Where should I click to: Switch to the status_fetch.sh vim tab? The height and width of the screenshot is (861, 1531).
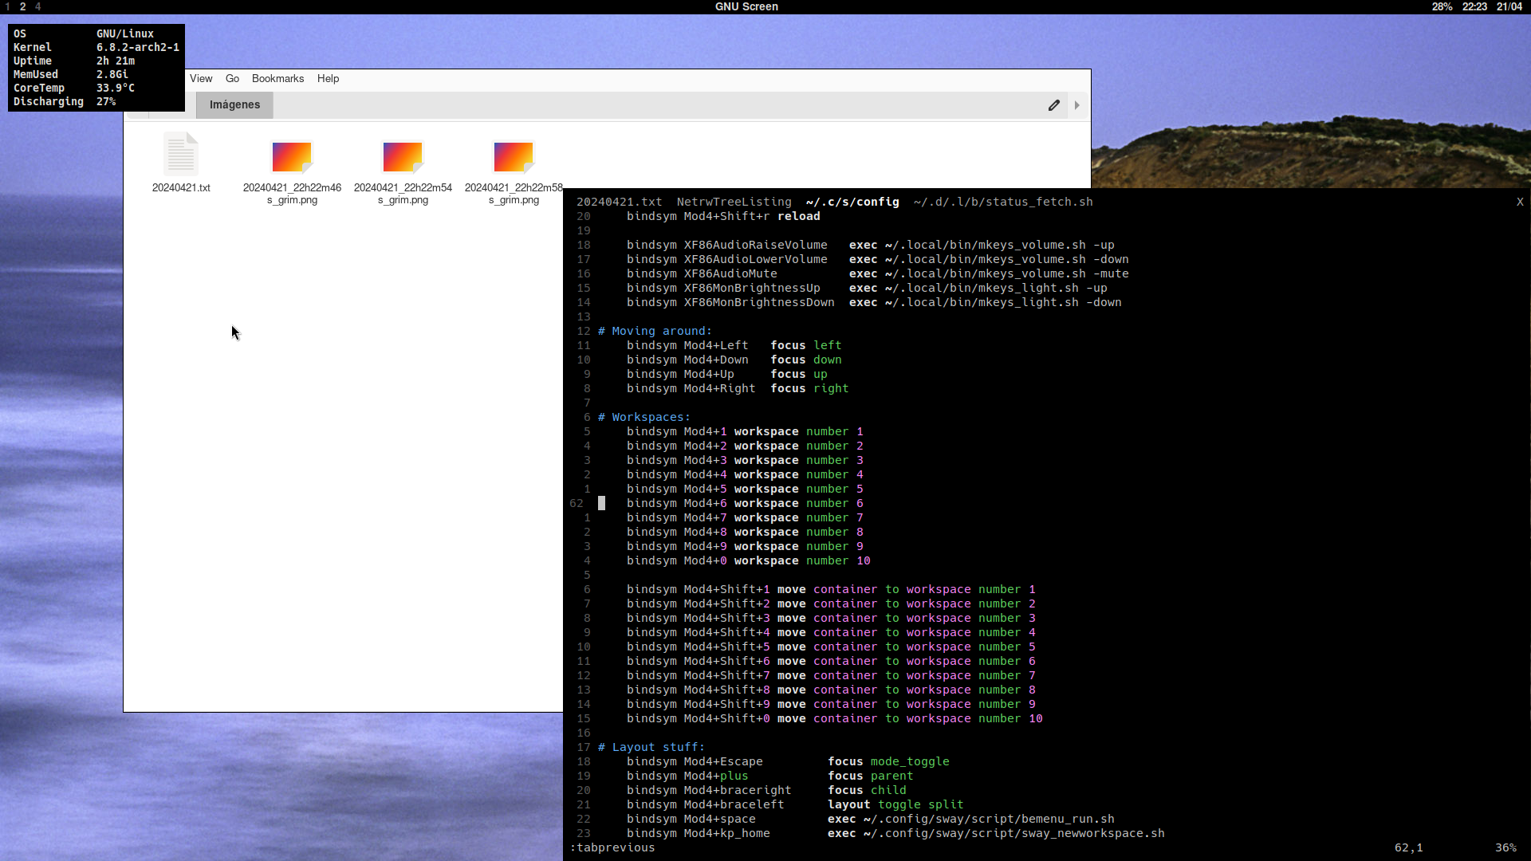[1002, 202]
